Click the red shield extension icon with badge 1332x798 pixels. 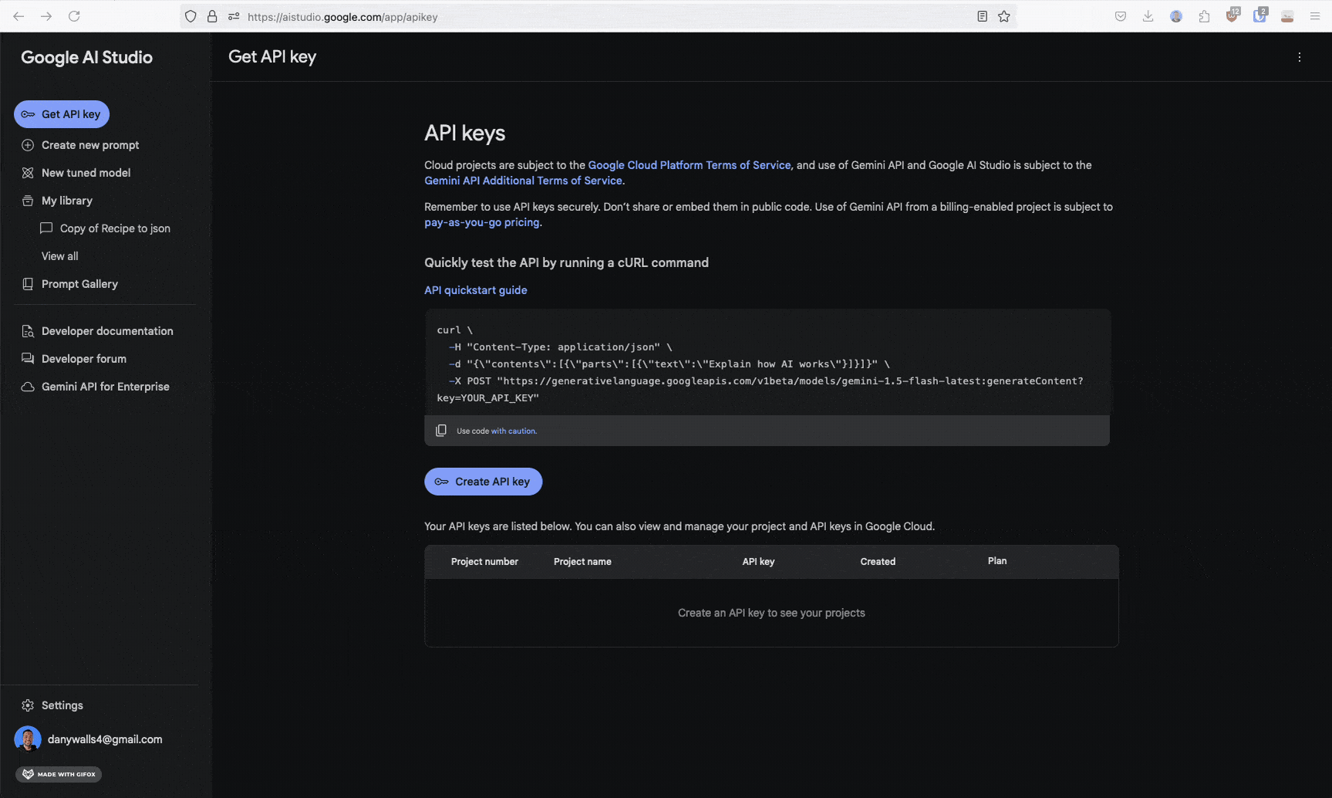coord(1233,15)
